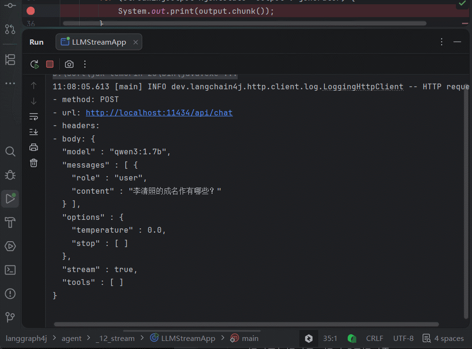Click the "stream" : true console line
472x349 pixels.
point(100,269)
